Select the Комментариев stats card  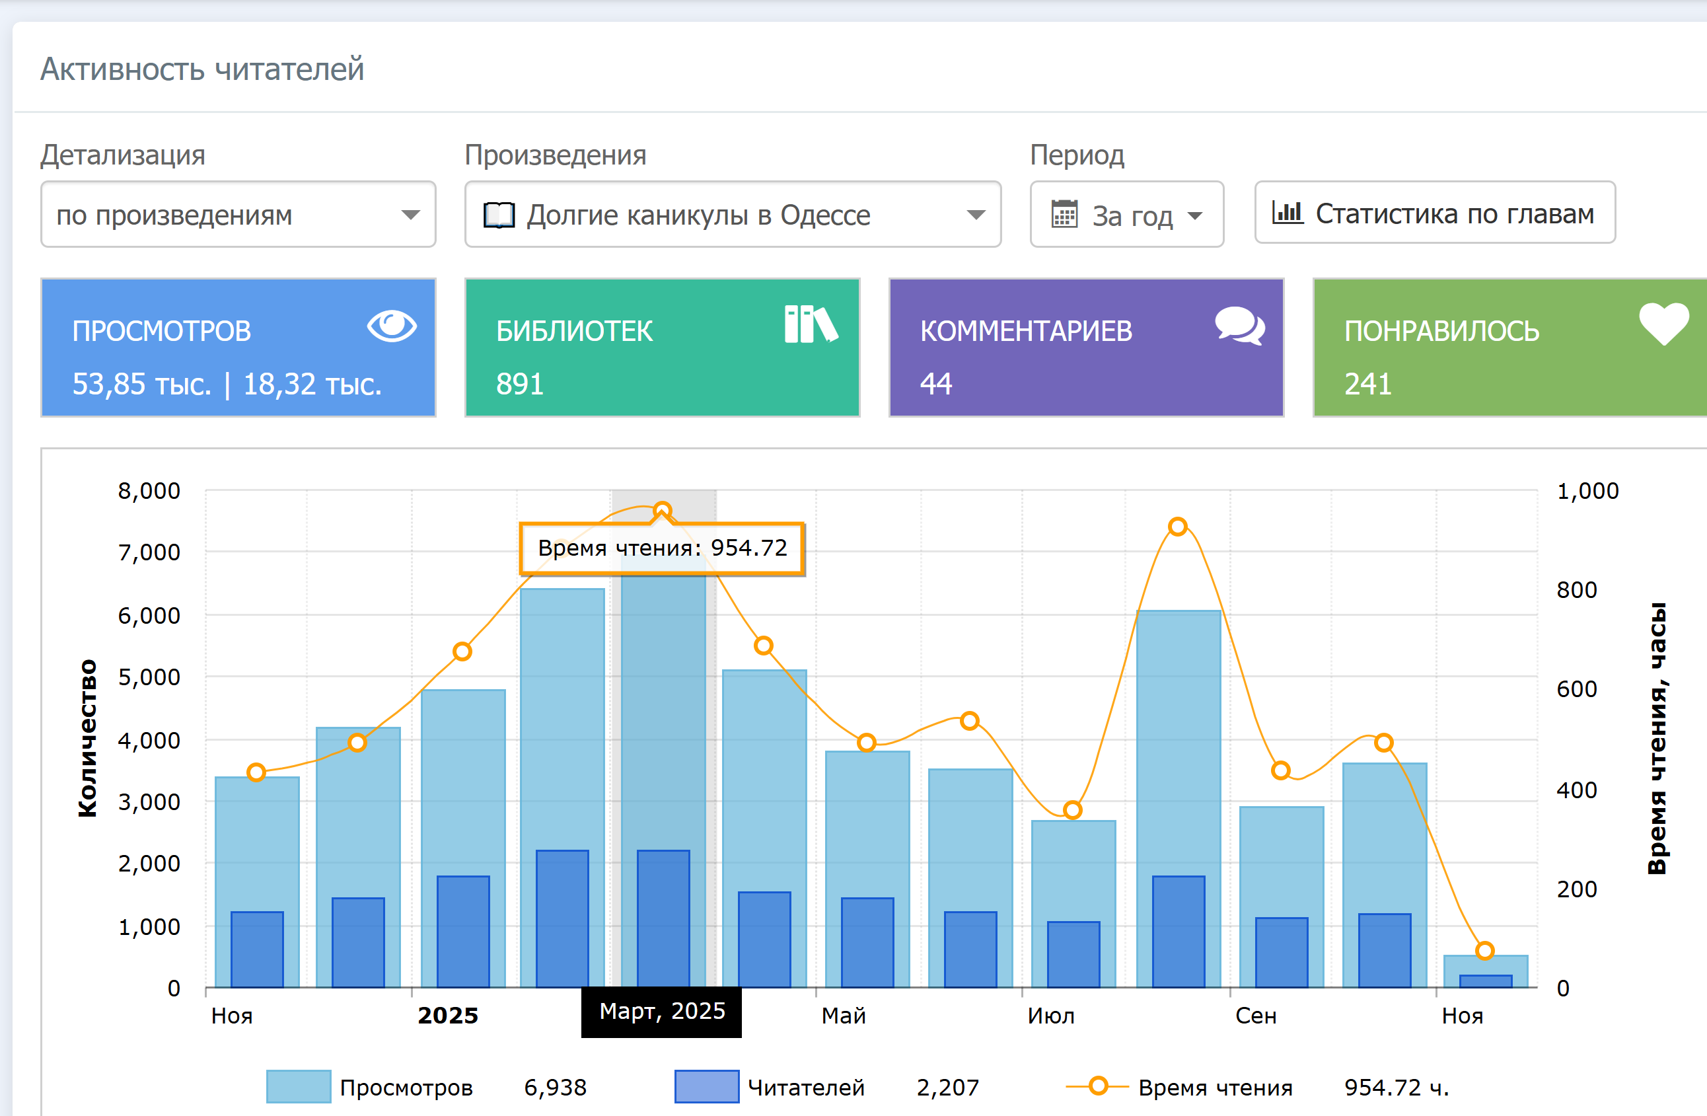[1085, 347]
